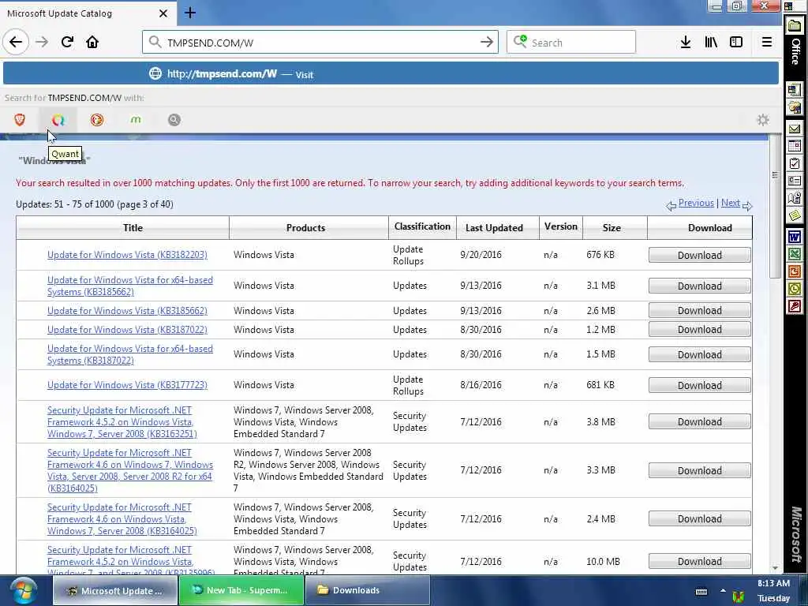
Task: Search with the Qwant engine icon
Action: 58,120
